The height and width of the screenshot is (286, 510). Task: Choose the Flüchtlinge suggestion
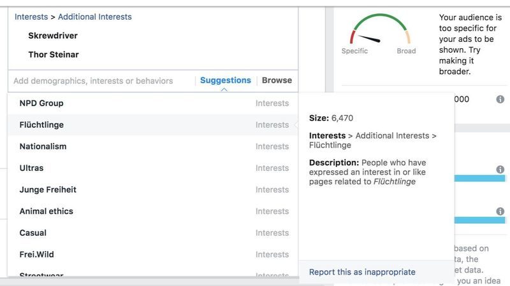click(153, 125)
